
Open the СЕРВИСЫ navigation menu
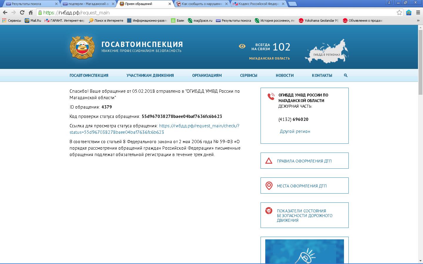coord(249,75)
